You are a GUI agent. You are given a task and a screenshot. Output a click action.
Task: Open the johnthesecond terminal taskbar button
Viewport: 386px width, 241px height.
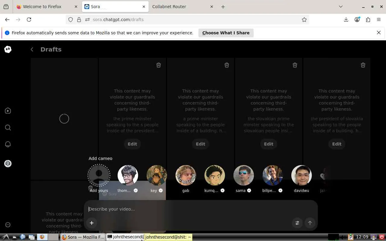(x=126, y=237)
